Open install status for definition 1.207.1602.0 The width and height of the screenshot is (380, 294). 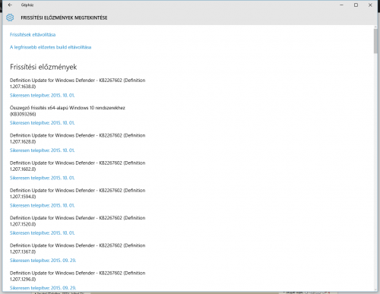(x=42, y=178)
